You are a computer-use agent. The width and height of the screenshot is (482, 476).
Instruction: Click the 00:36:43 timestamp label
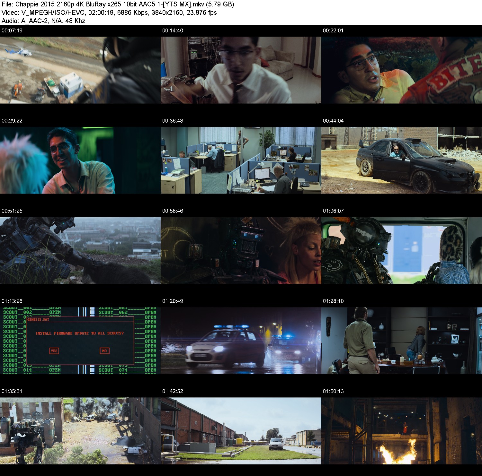[173, 121]
